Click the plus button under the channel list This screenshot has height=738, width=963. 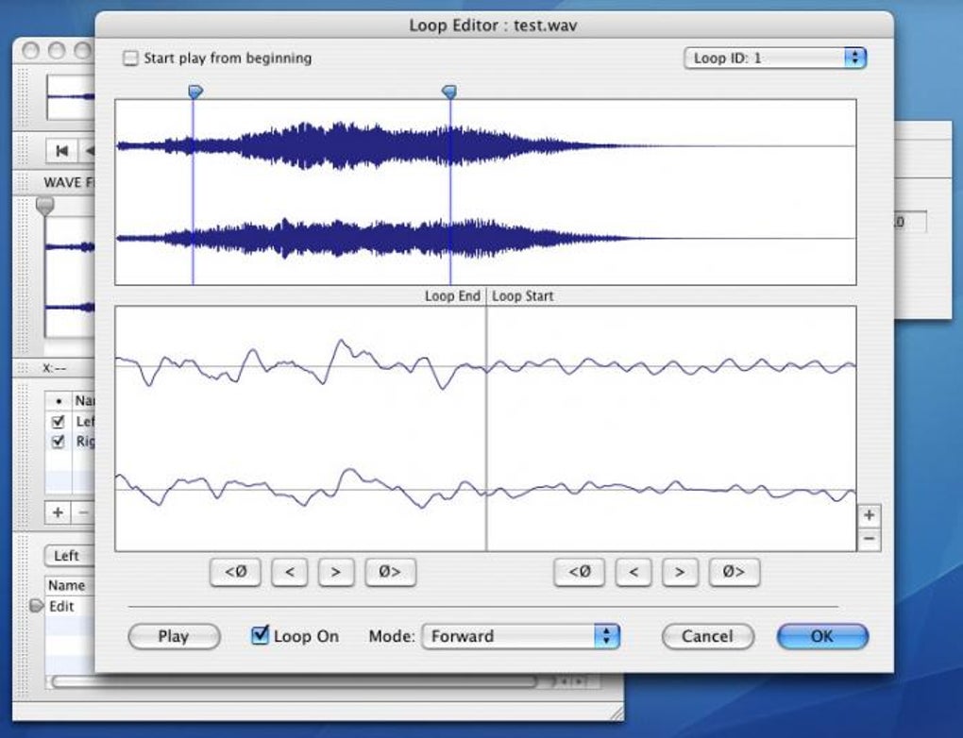click(x=58, y=512)
